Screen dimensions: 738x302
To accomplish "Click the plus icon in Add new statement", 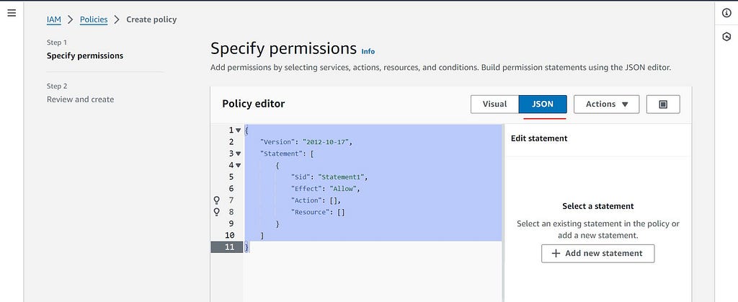I will click(556, 253).
